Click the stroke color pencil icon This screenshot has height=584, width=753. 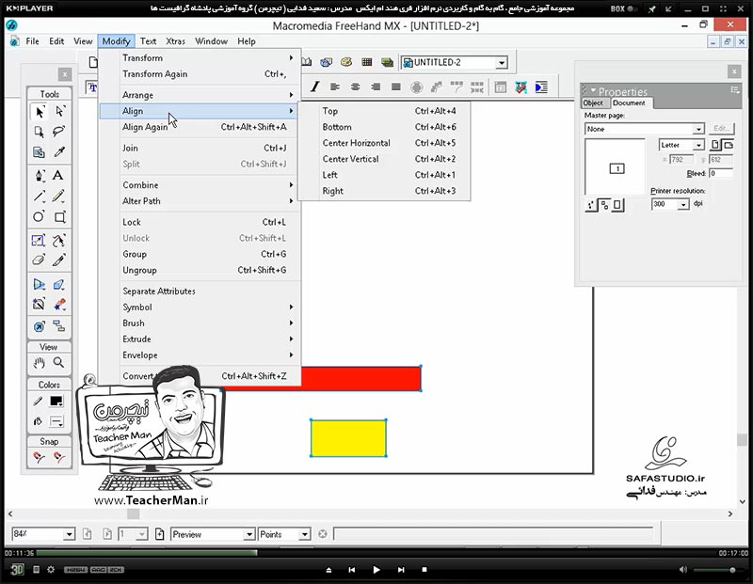coord(38,402)
